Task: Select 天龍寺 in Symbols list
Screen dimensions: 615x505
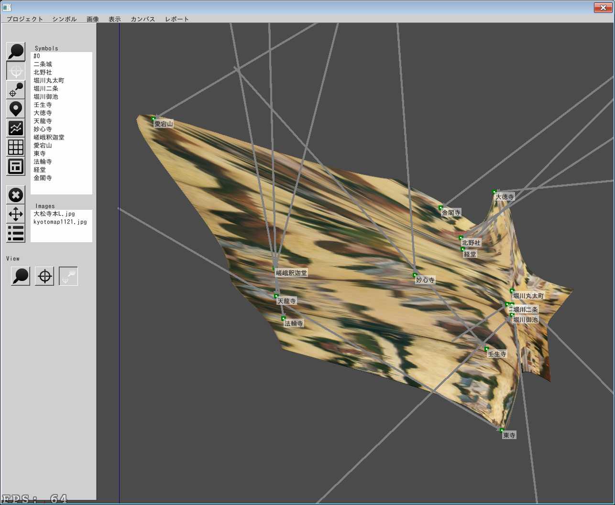Action: point(61,121)
